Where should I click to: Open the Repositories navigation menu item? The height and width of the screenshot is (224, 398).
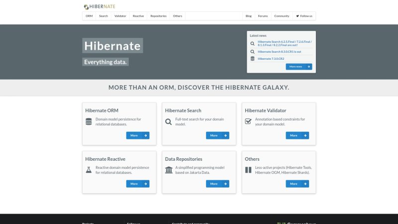coord(158,16)
